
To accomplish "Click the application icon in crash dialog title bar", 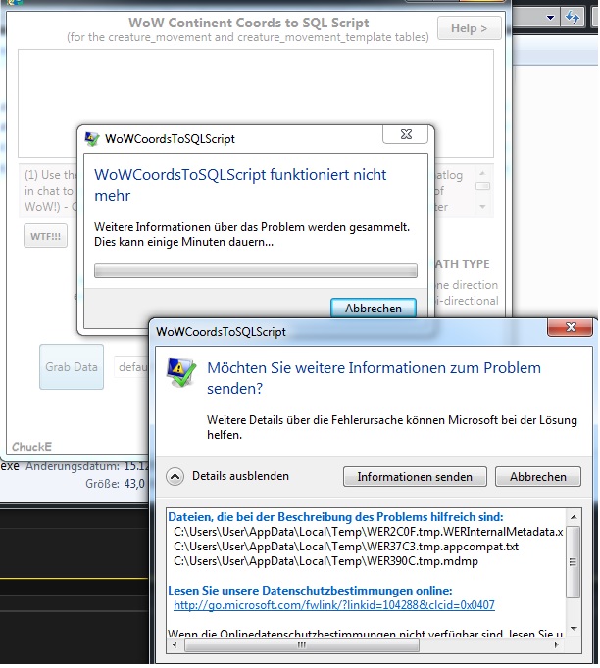I will click(x=92, y=138).
